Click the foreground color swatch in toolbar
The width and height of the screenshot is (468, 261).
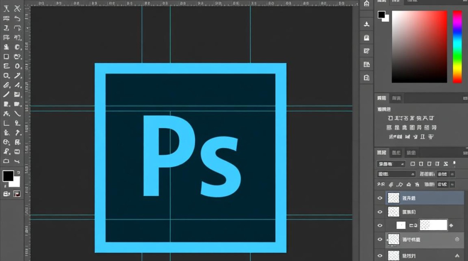(8, 176)
